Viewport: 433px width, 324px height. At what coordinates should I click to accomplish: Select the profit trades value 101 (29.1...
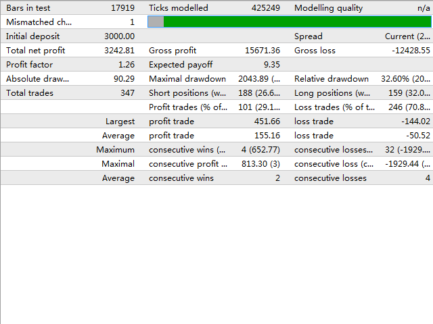tap(259, 107)
